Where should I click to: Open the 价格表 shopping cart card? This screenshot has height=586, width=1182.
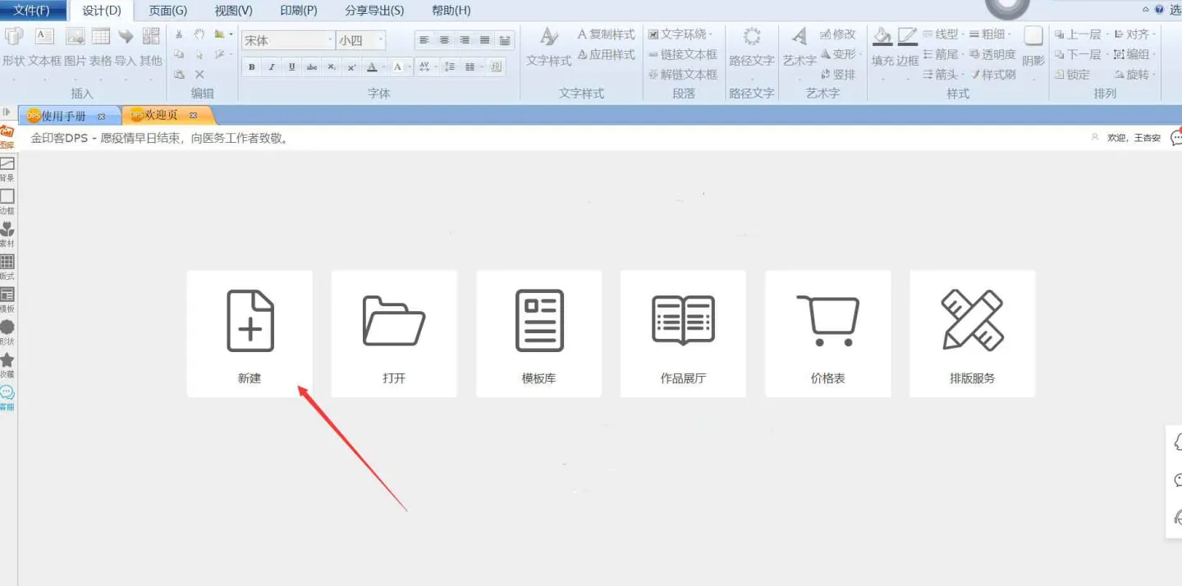tap(827, 334)
